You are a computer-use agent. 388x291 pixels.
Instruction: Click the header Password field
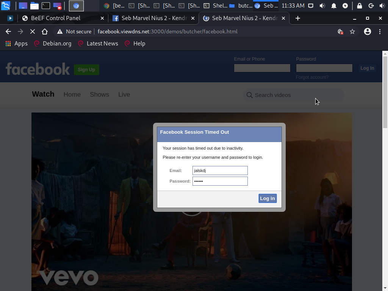(324, 68)
